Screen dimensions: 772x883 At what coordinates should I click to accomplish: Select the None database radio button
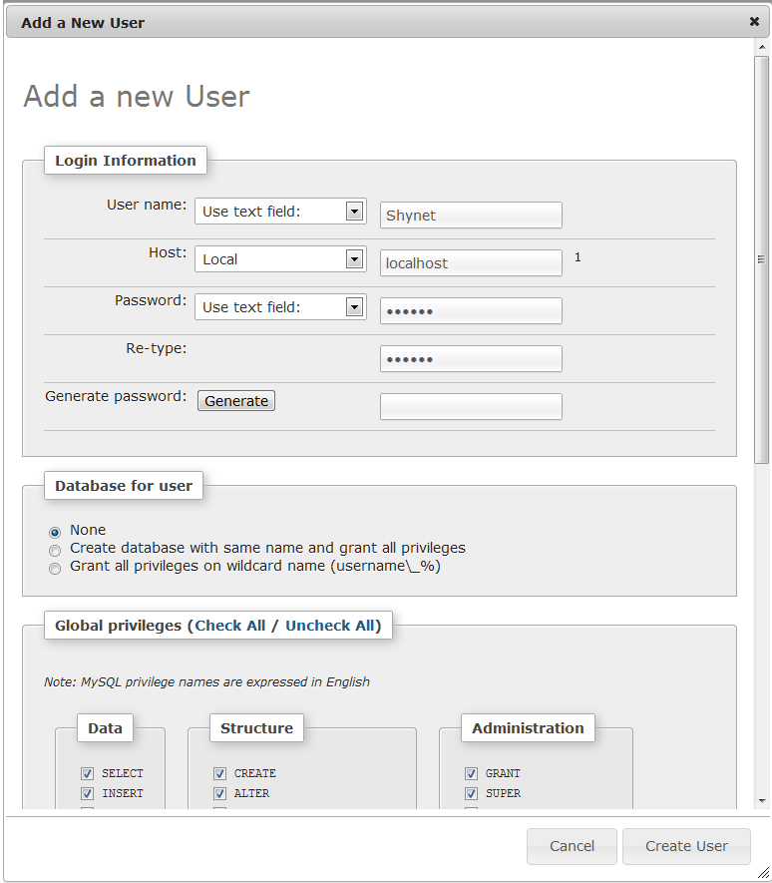pos(55,532)
